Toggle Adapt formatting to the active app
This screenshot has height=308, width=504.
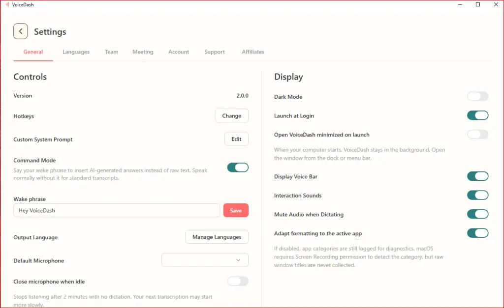(477, 233)
